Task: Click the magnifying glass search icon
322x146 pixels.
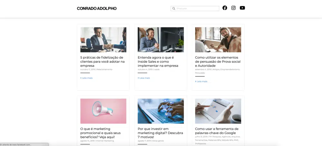Action: click(x=174, y=9)
